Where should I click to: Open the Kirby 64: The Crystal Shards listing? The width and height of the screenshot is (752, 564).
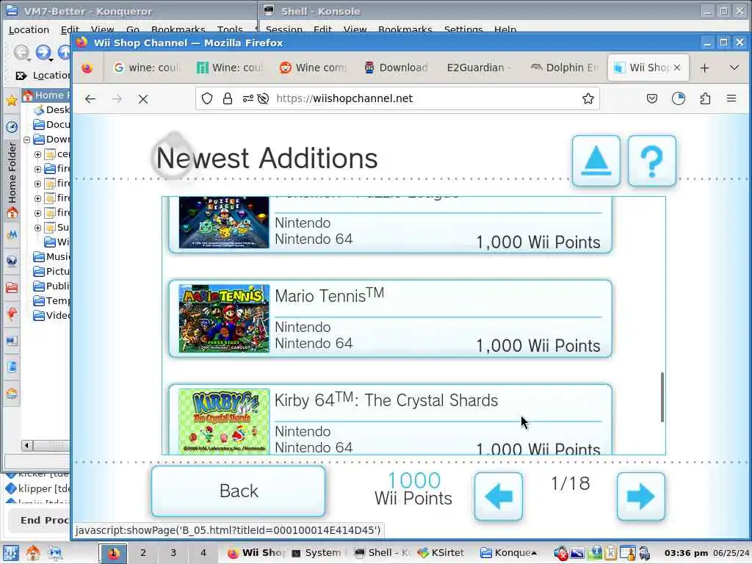coord(390,419)
